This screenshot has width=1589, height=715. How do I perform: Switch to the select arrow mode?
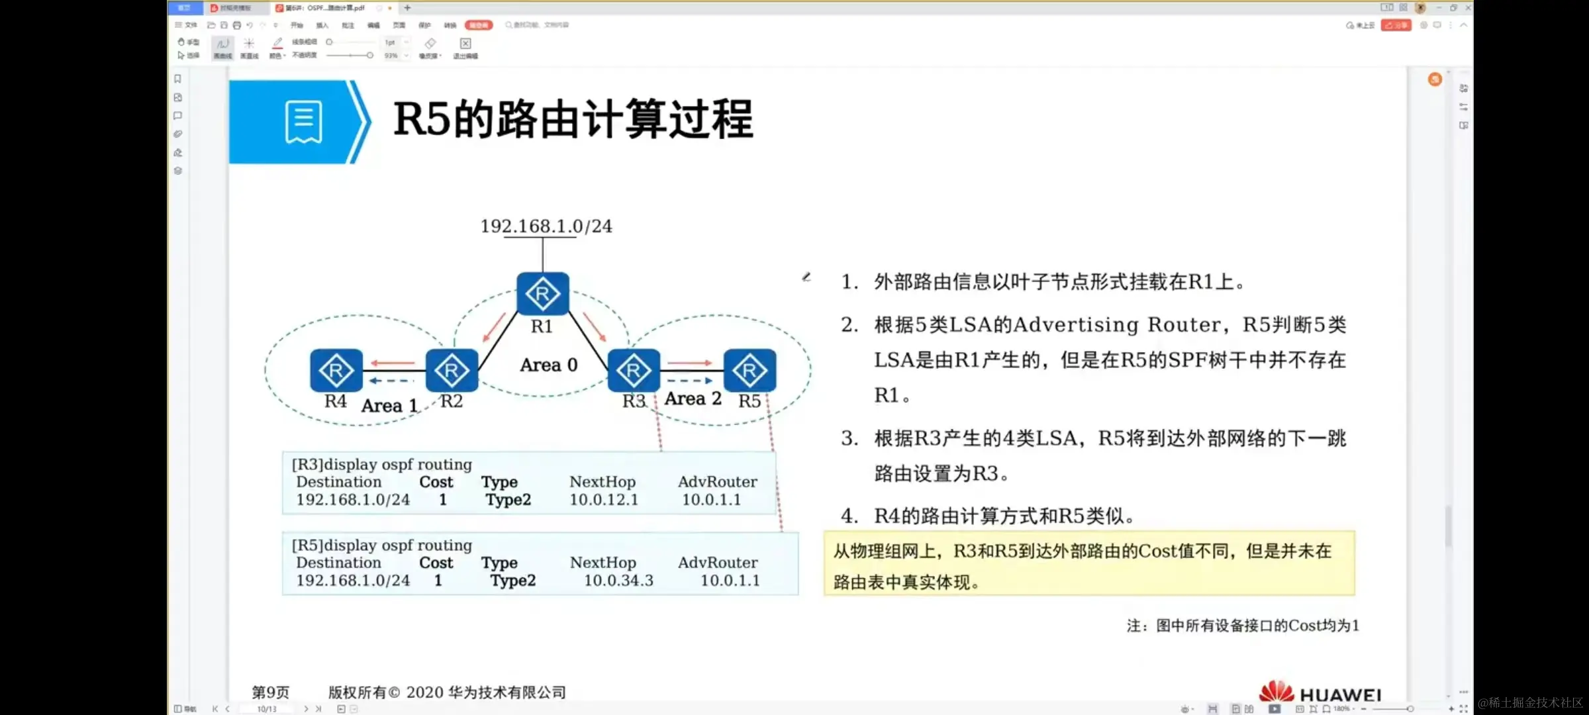click(188, 56)
